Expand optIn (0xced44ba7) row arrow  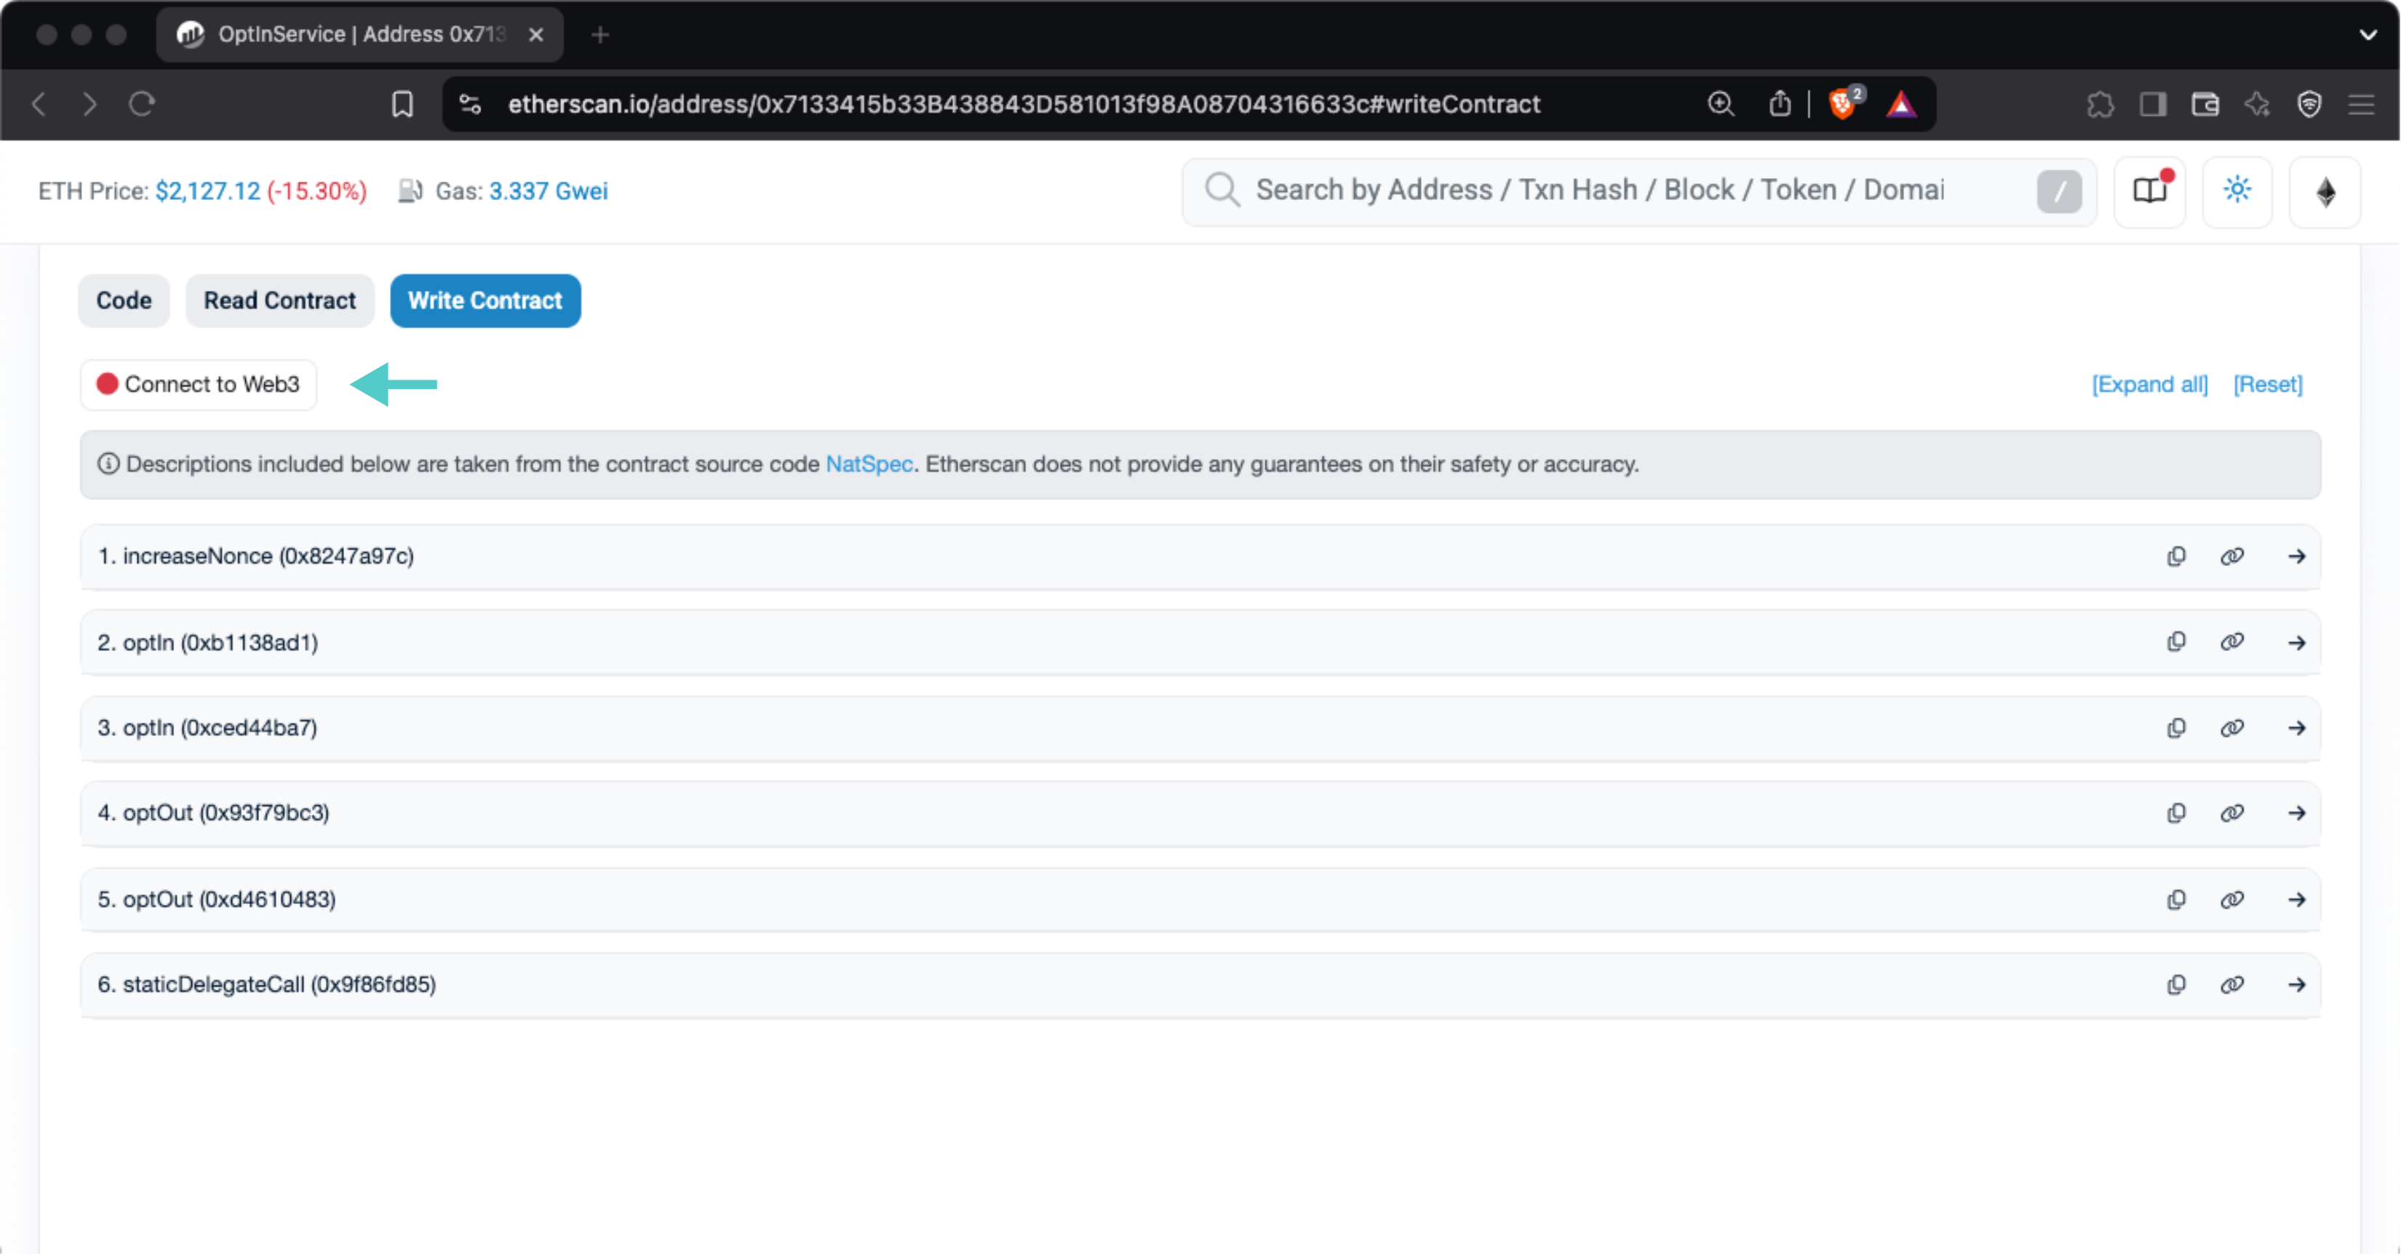(2297, 727)
